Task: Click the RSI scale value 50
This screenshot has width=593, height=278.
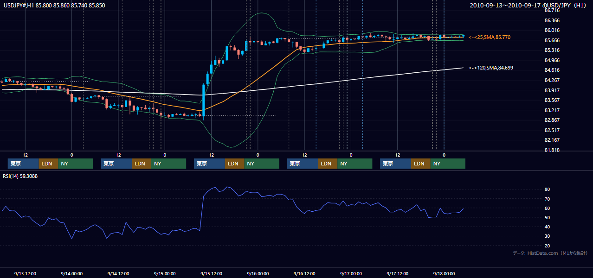Action: pyautogui.click(x=548, y=217)
